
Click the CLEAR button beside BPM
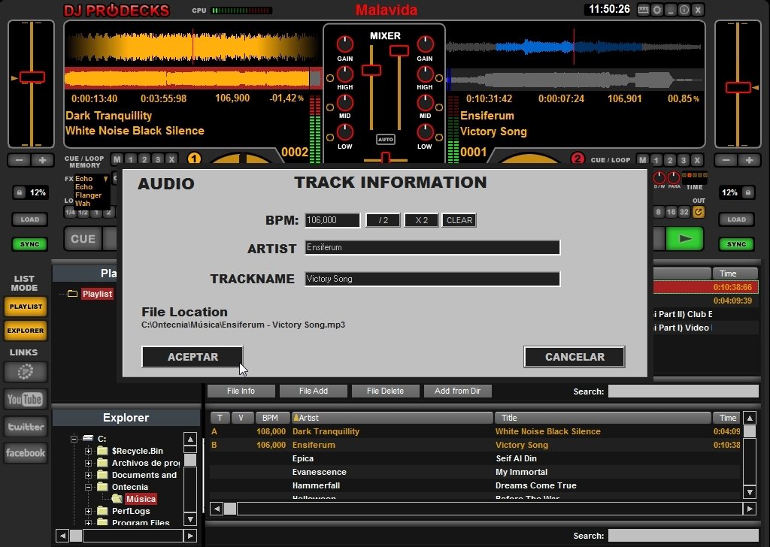(x=459, y=220)
